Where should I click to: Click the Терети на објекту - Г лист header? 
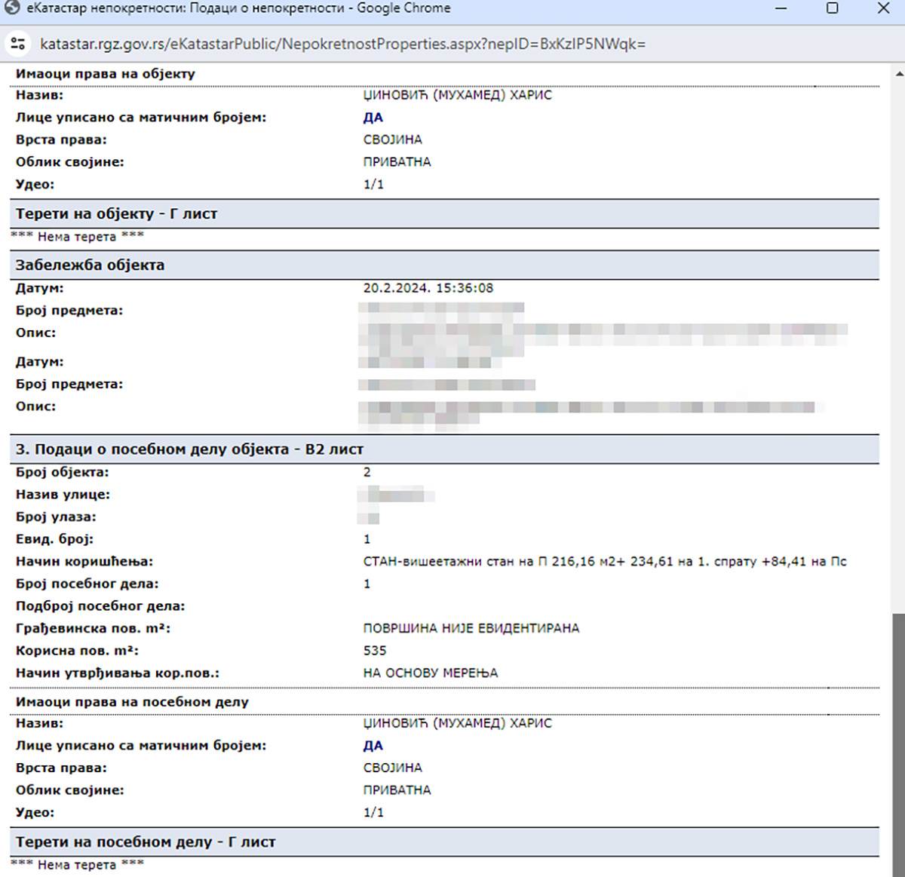click(116, 214)
